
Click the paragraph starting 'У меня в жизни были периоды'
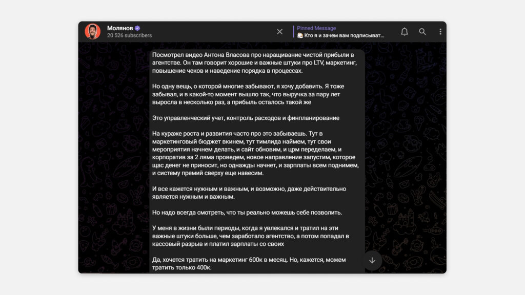(x=251, y=236)
